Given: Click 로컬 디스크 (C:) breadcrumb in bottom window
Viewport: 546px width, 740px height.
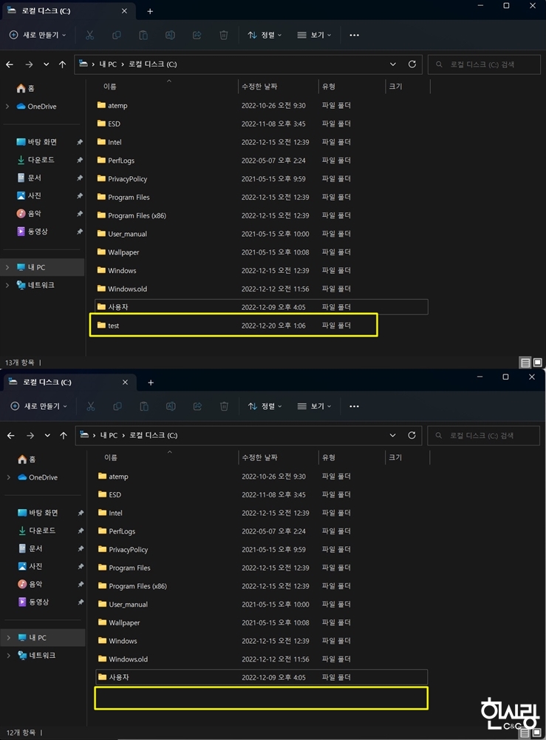Looking at the screenshot, I should coord(154,435).
